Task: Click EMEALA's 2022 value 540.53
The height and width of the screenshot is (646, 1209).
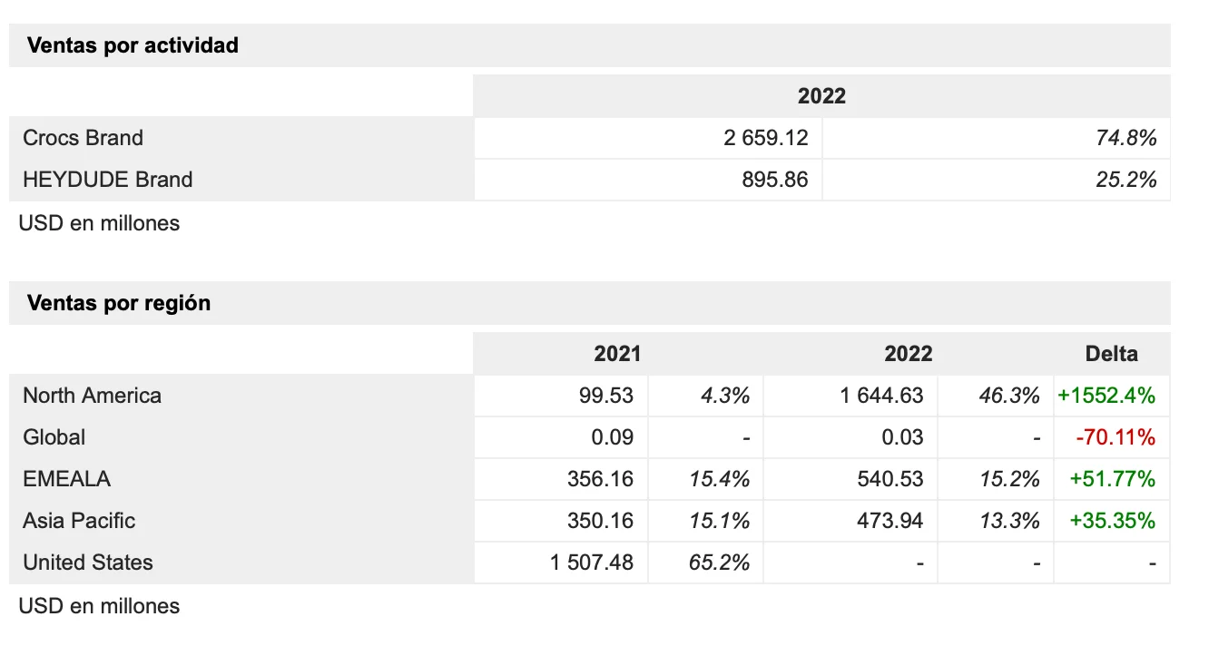Action: [x=890, y=479]
